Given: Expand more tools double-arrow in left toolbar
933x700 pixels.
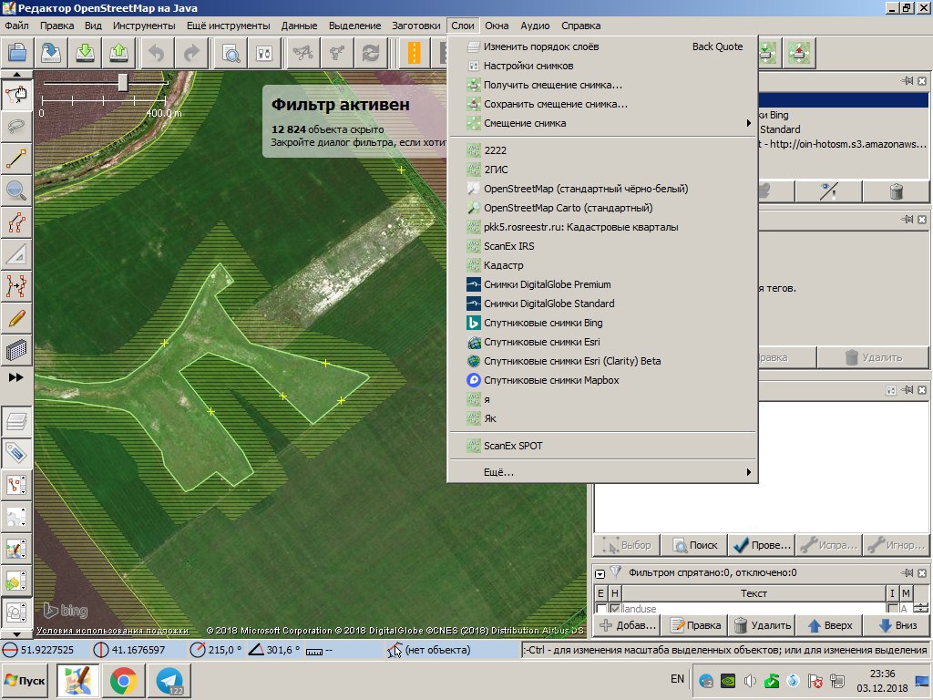Looking at the screenshot, I should 16,377.
